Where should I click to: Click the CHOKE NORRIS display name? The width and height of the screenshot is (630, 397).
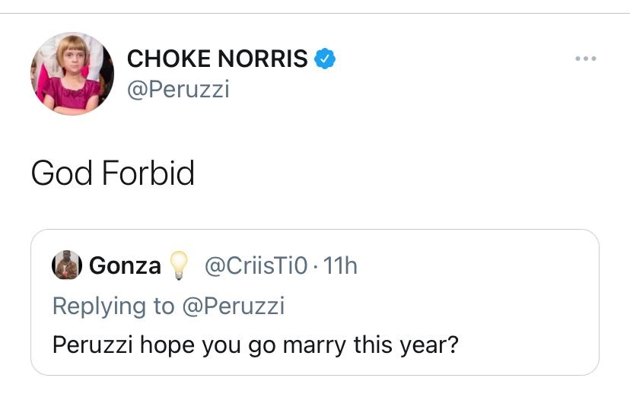tap(218, 59)
